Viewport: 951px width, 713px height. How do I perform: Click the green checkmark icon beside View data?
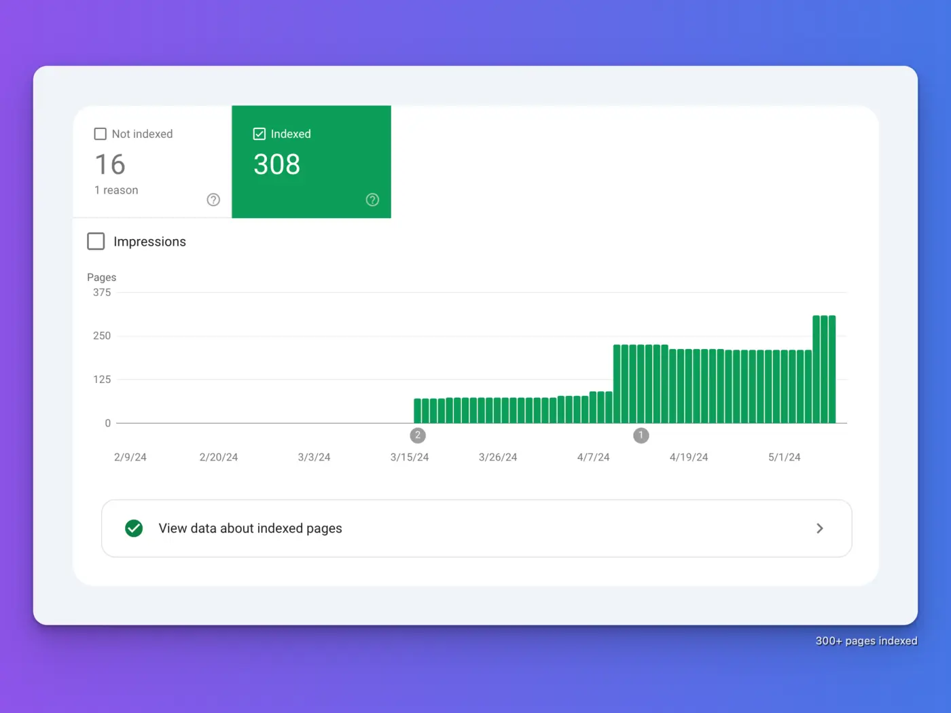[134, 528]
